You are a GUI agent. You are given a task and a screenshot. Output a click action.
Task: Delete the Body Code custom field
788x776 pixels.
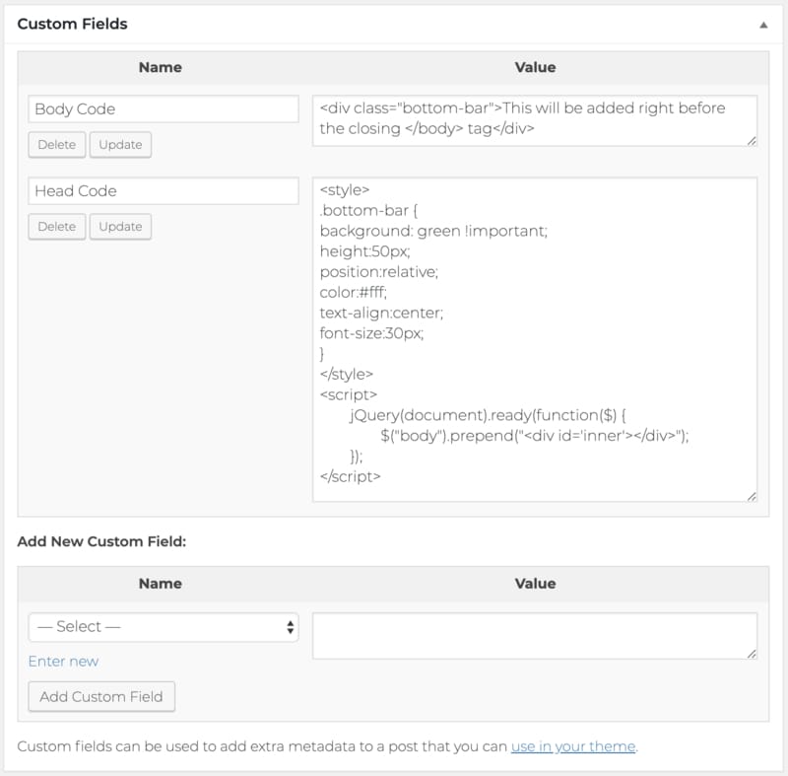pyautogui.click(x=57, y=145)
